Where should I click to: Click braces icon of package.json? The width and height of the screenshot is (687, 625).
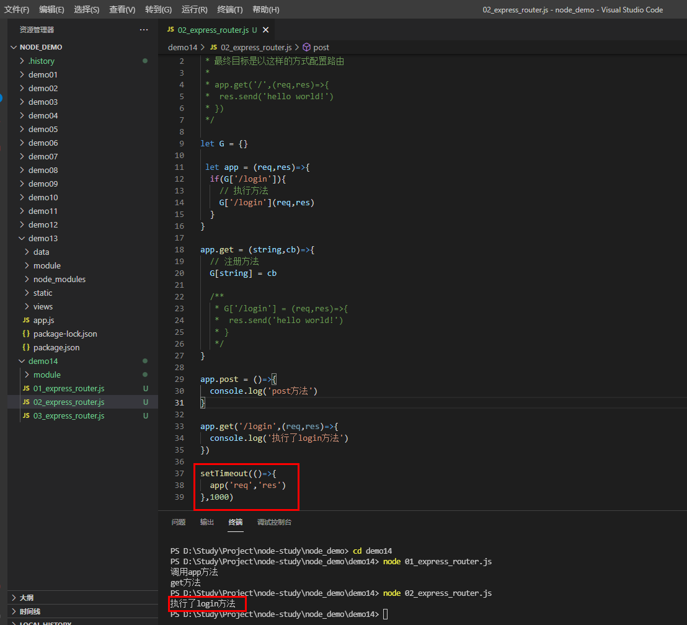click(x=26, y=347)
